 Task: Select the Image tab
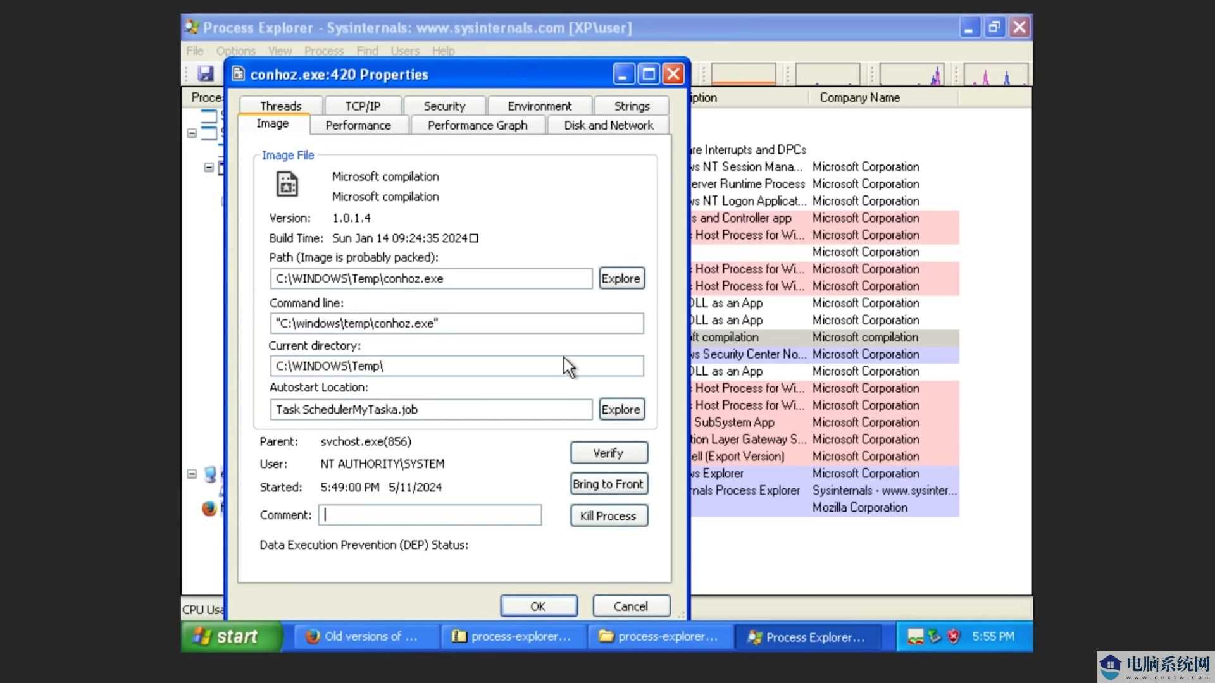click(x=273, y=124)
